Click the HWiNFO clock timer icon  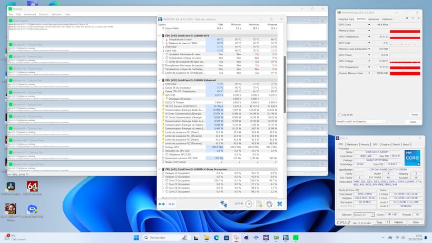[248, 204]
